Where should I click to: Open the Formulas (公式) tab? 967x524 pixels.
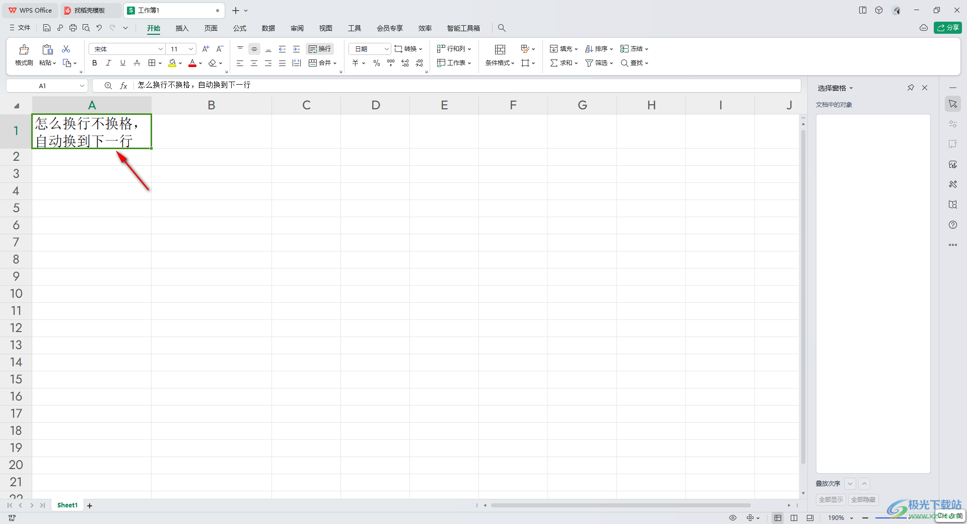point(240,28)
